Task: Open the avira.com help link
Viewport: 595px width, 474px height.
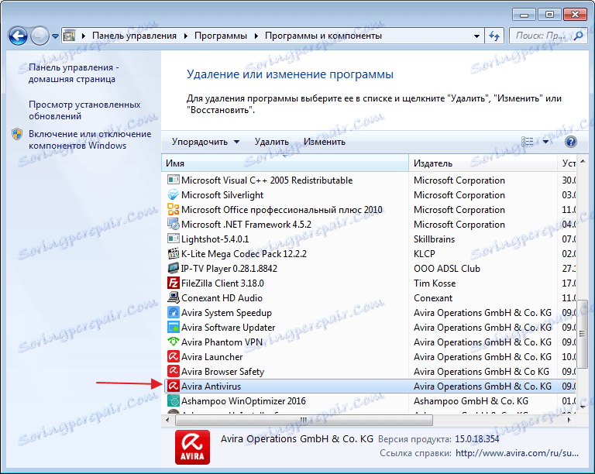Action: tap(517, 453)
